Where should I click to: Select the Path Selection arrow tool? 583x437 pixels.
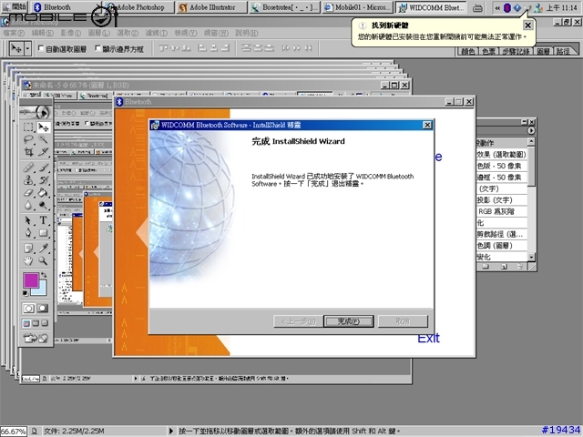click(28, 220)
